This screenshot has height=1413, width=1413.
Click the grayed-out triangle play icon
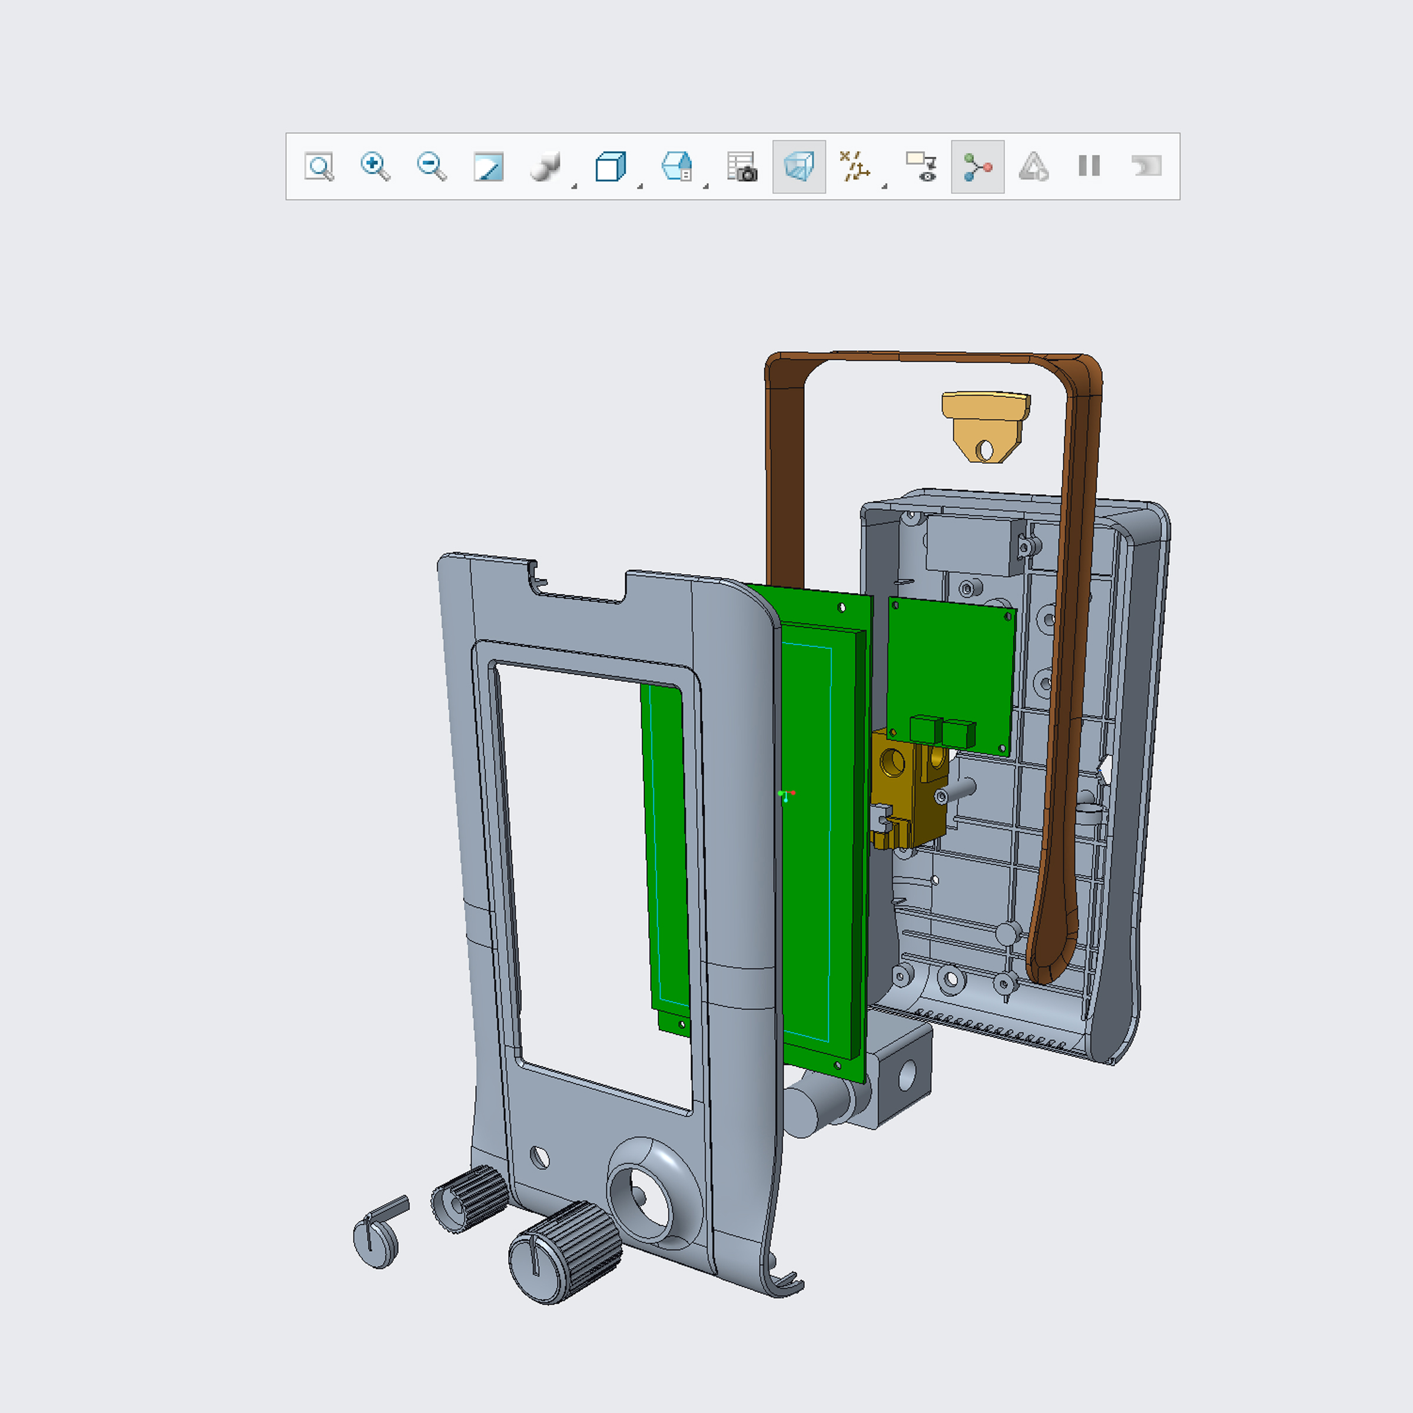pos(1033,167)
